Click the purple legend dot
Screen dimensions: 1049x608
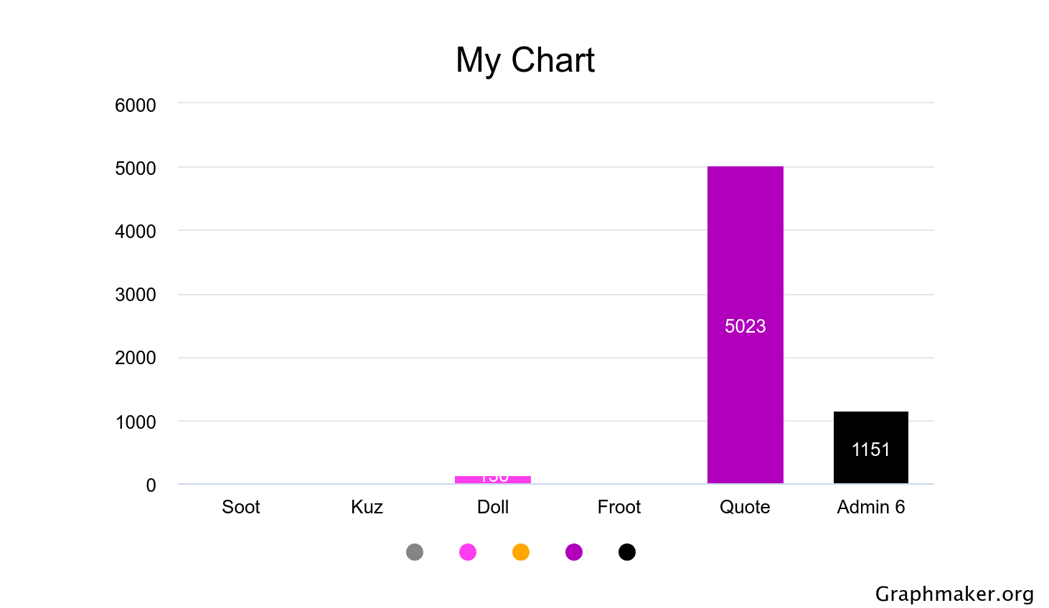point(574,552)
